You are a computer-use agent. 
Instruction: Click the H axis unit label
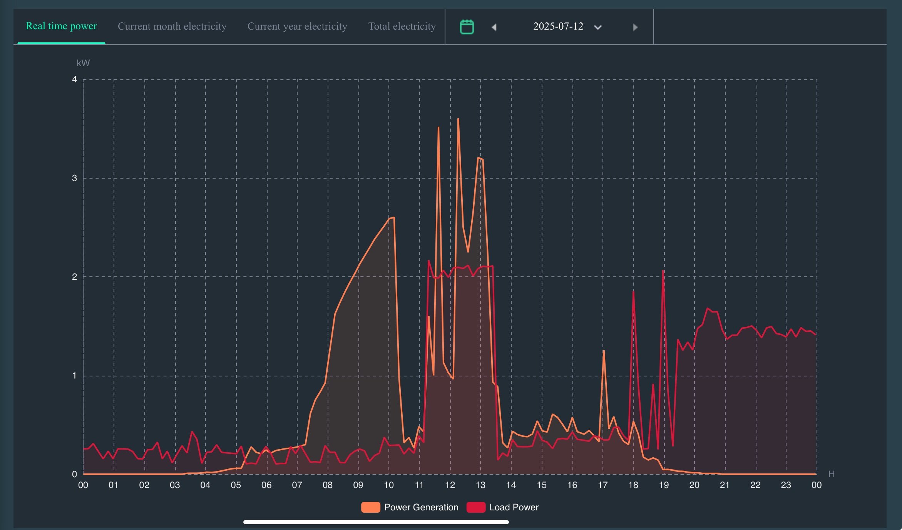(832, 474)
